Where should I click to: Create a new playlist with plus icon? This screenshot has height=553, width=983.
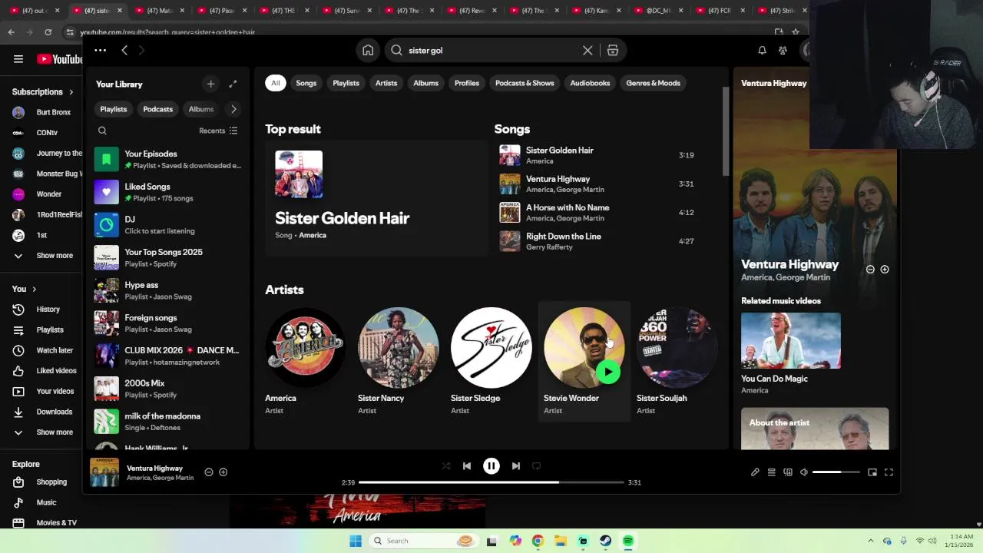click(x=210, y=84)
